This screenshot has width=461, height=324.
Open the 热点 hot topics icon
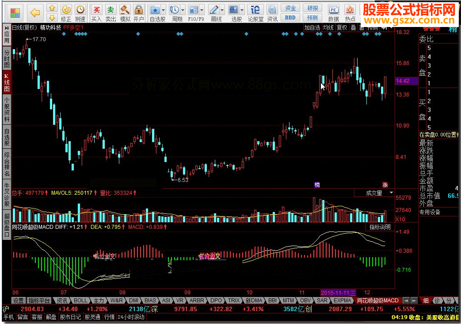[x=350, y=13]
